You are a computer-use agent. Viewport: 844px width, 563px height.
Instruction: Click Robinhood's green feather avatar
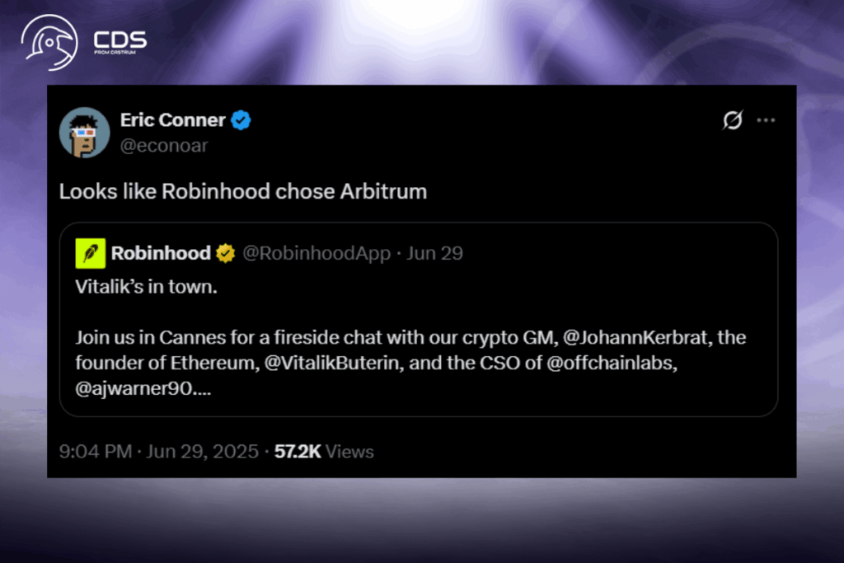(91, 253)
